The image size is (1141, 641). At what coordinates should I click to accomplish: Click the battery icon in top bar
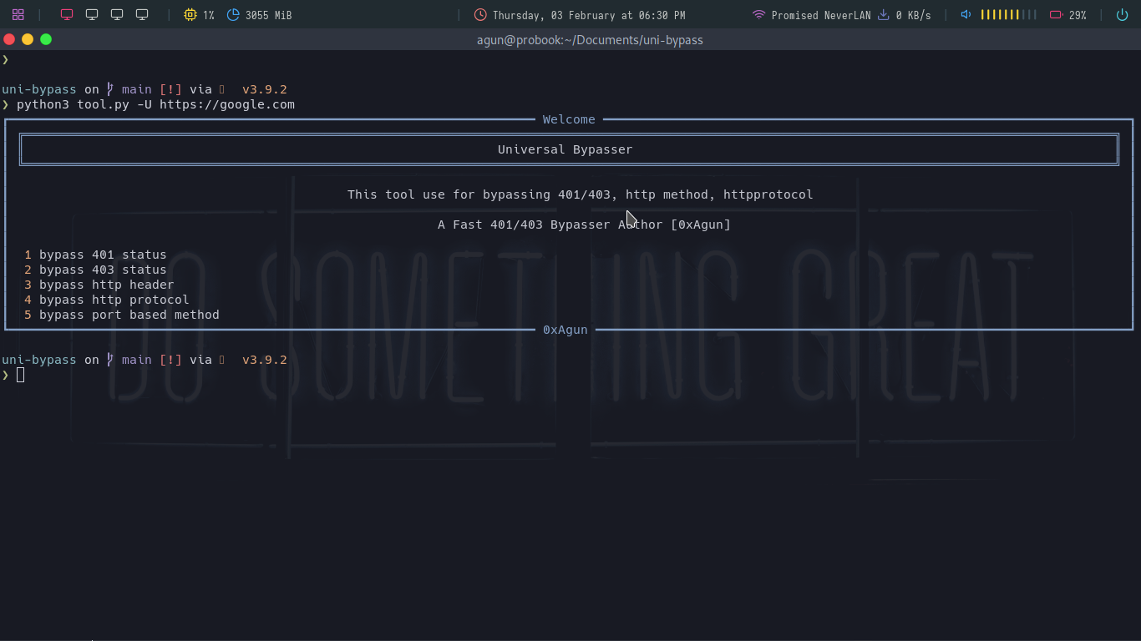(x=1056, y=15)
